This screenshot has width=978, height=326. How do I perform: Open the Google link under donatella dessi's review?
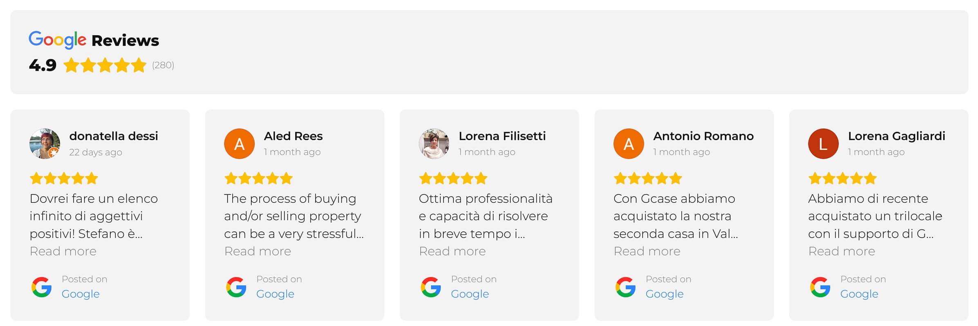pyautogui.click(x=81, y=294)
